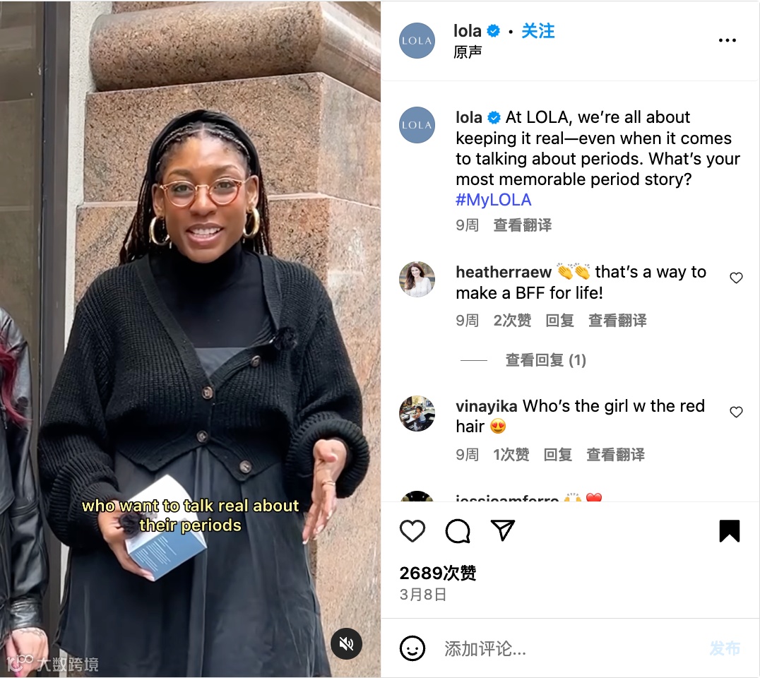The height and width of the screenshot is (678, 760).
Task: View translation of lola's caption
Action: coord(523,225)
